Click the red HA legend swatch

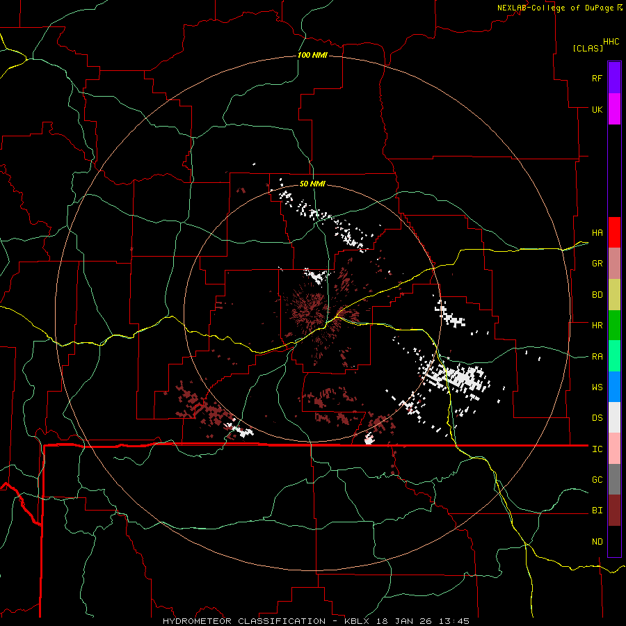click(614, 232)
